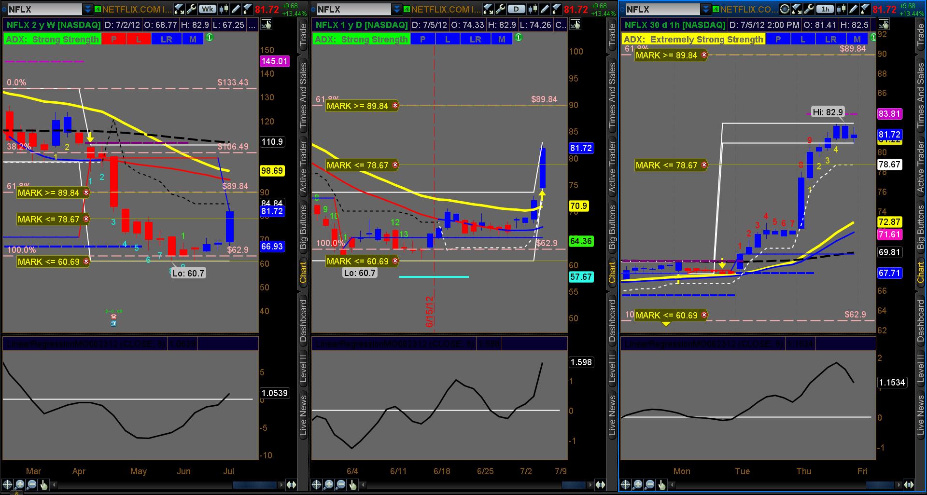
Task: Open D timeframe selector
Action: 517,9
